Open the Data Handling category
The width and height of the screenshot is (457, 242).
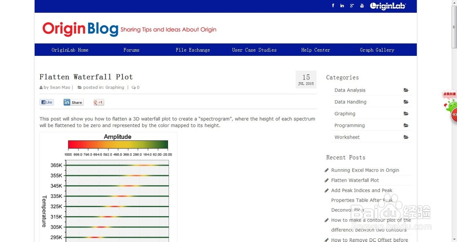351,102
